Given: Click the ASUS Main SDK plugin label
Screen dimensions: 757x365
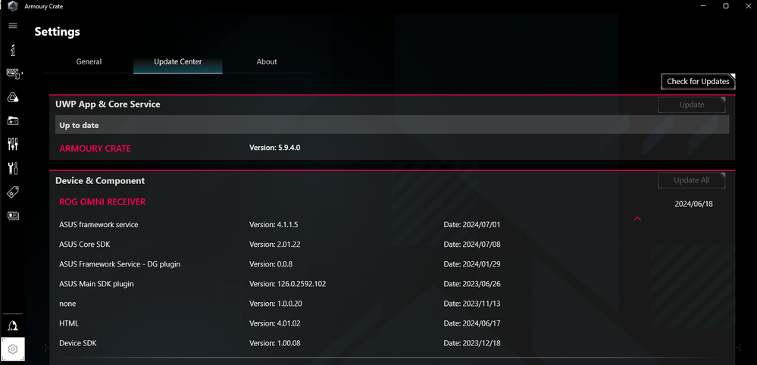Looking at the screenshot, I should click(96, 284).
